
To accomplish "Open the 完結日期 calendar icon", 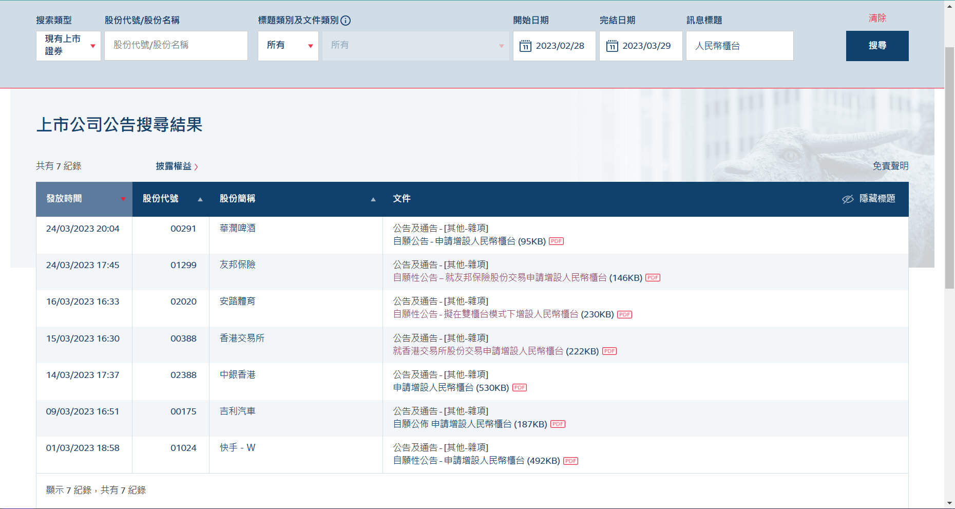I will pyautogui.click(x=612, y=46).
